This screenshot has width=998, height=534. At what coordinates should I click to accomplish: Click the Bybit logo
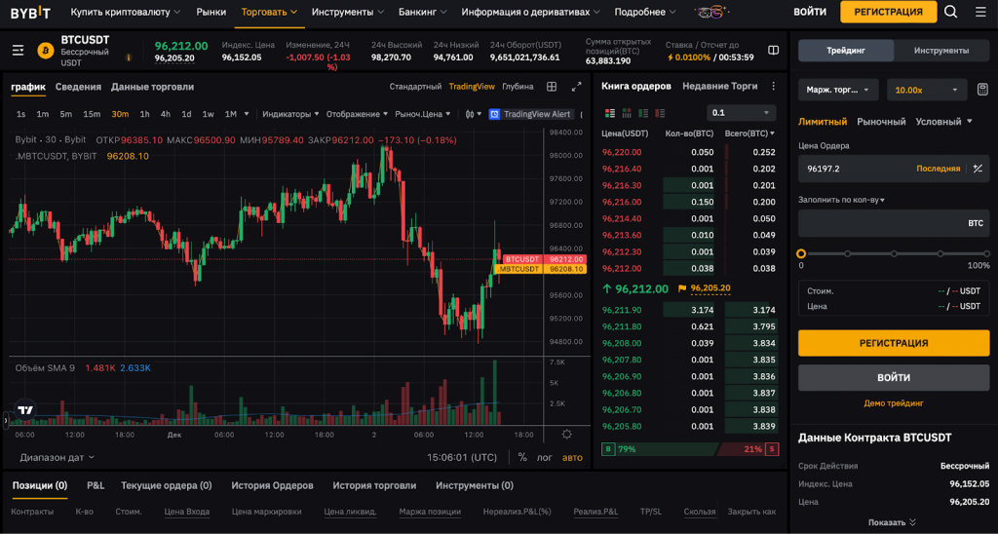point(30,12)
